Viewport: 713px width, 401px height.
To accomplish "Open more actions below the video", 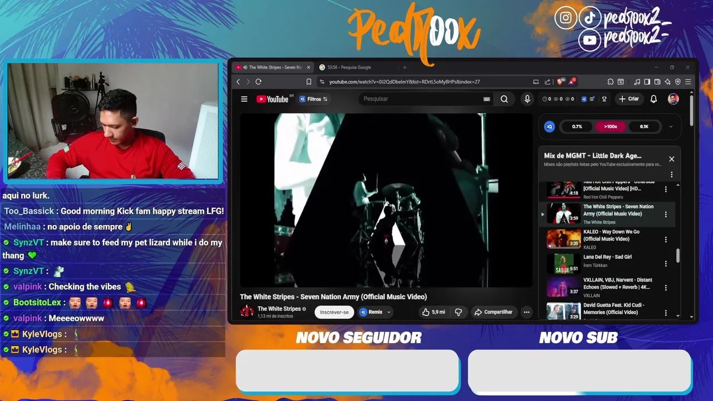I will click(526, 312).
